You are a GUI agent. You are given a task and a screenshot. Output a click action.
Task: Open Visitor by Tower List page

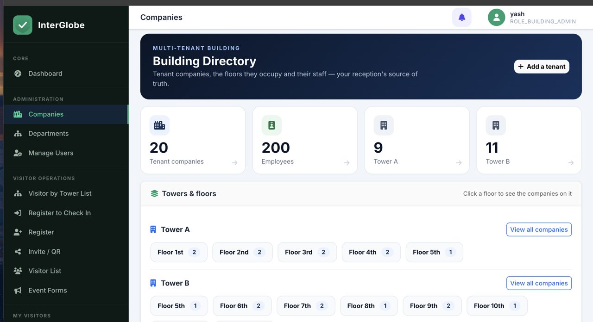pos(66,193)
